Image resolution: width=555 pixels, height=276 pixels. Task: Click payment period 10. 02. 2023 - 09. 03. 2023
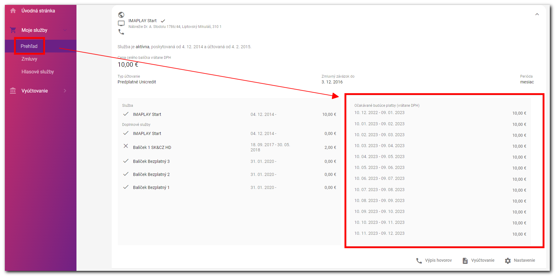[x=379, y=135]
